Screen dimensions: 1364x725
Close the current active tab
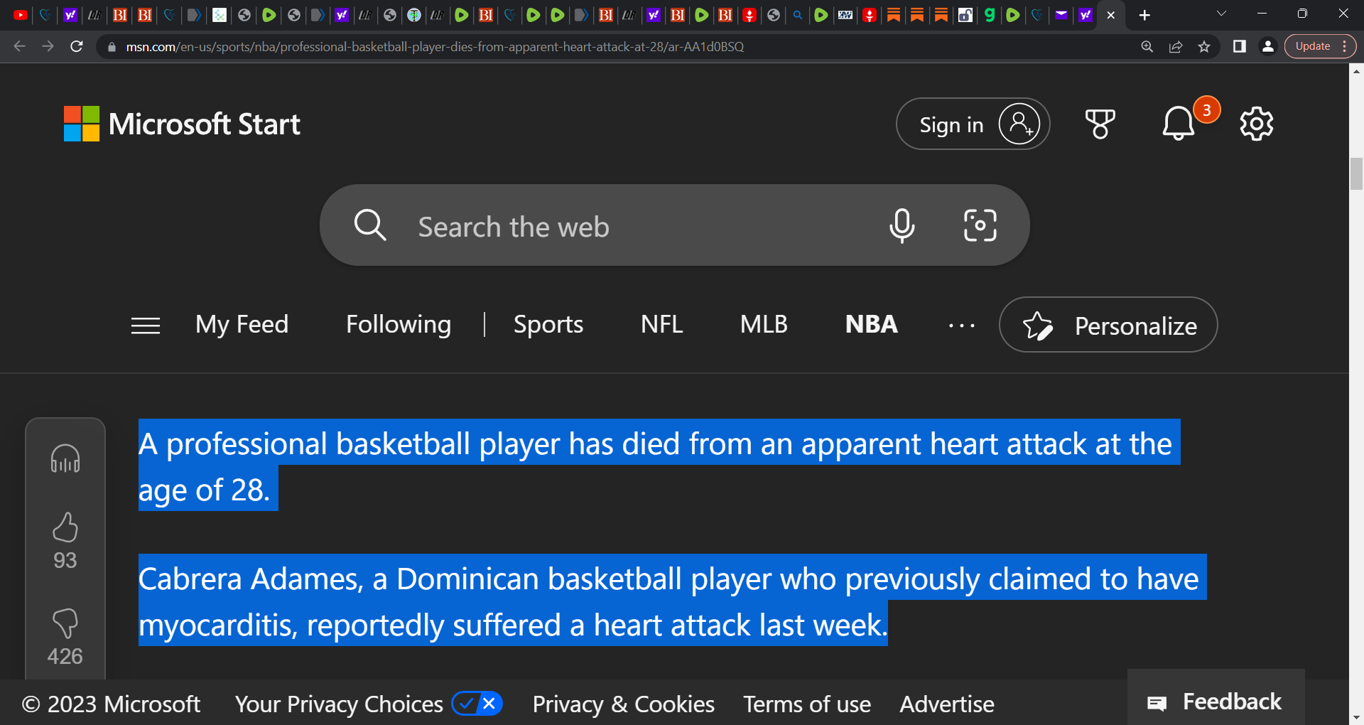1111,15
